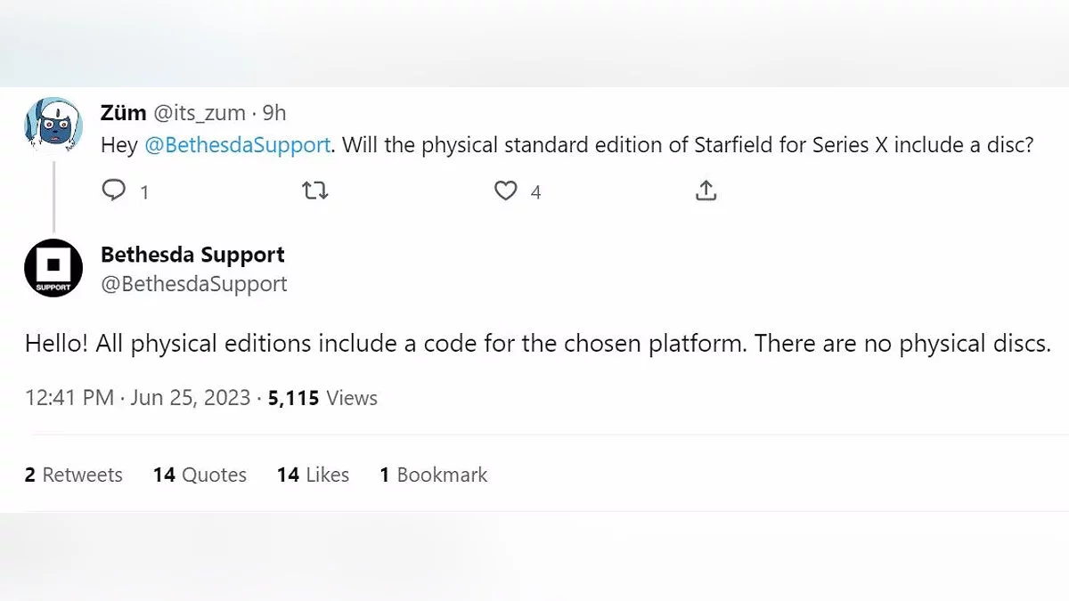Screen dimensions: 1069x601
Task: Show the 14 Likes list
Action: coord(313,475)
